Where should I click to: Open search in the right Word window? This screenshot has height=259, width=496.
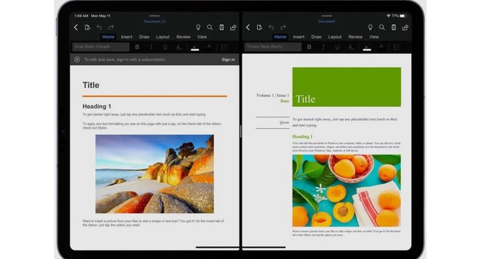pyautogui.click(x=382, y=28)
